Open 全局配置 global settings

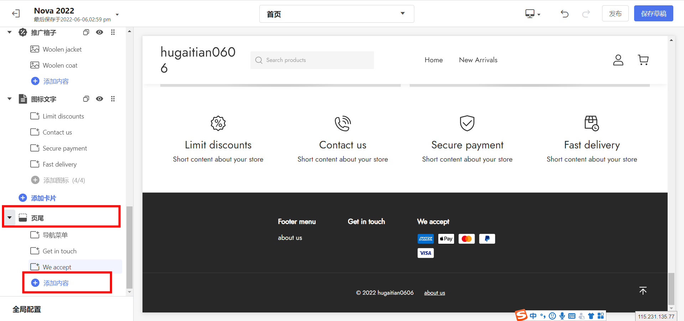(27, 309)
